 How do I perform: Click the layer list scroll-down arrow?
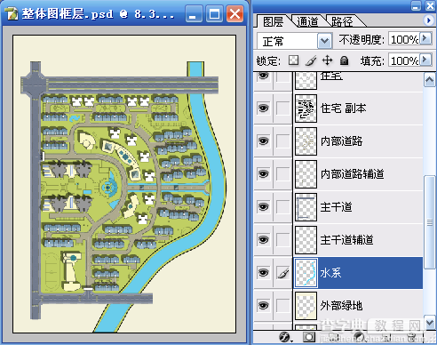click(430, 323)
